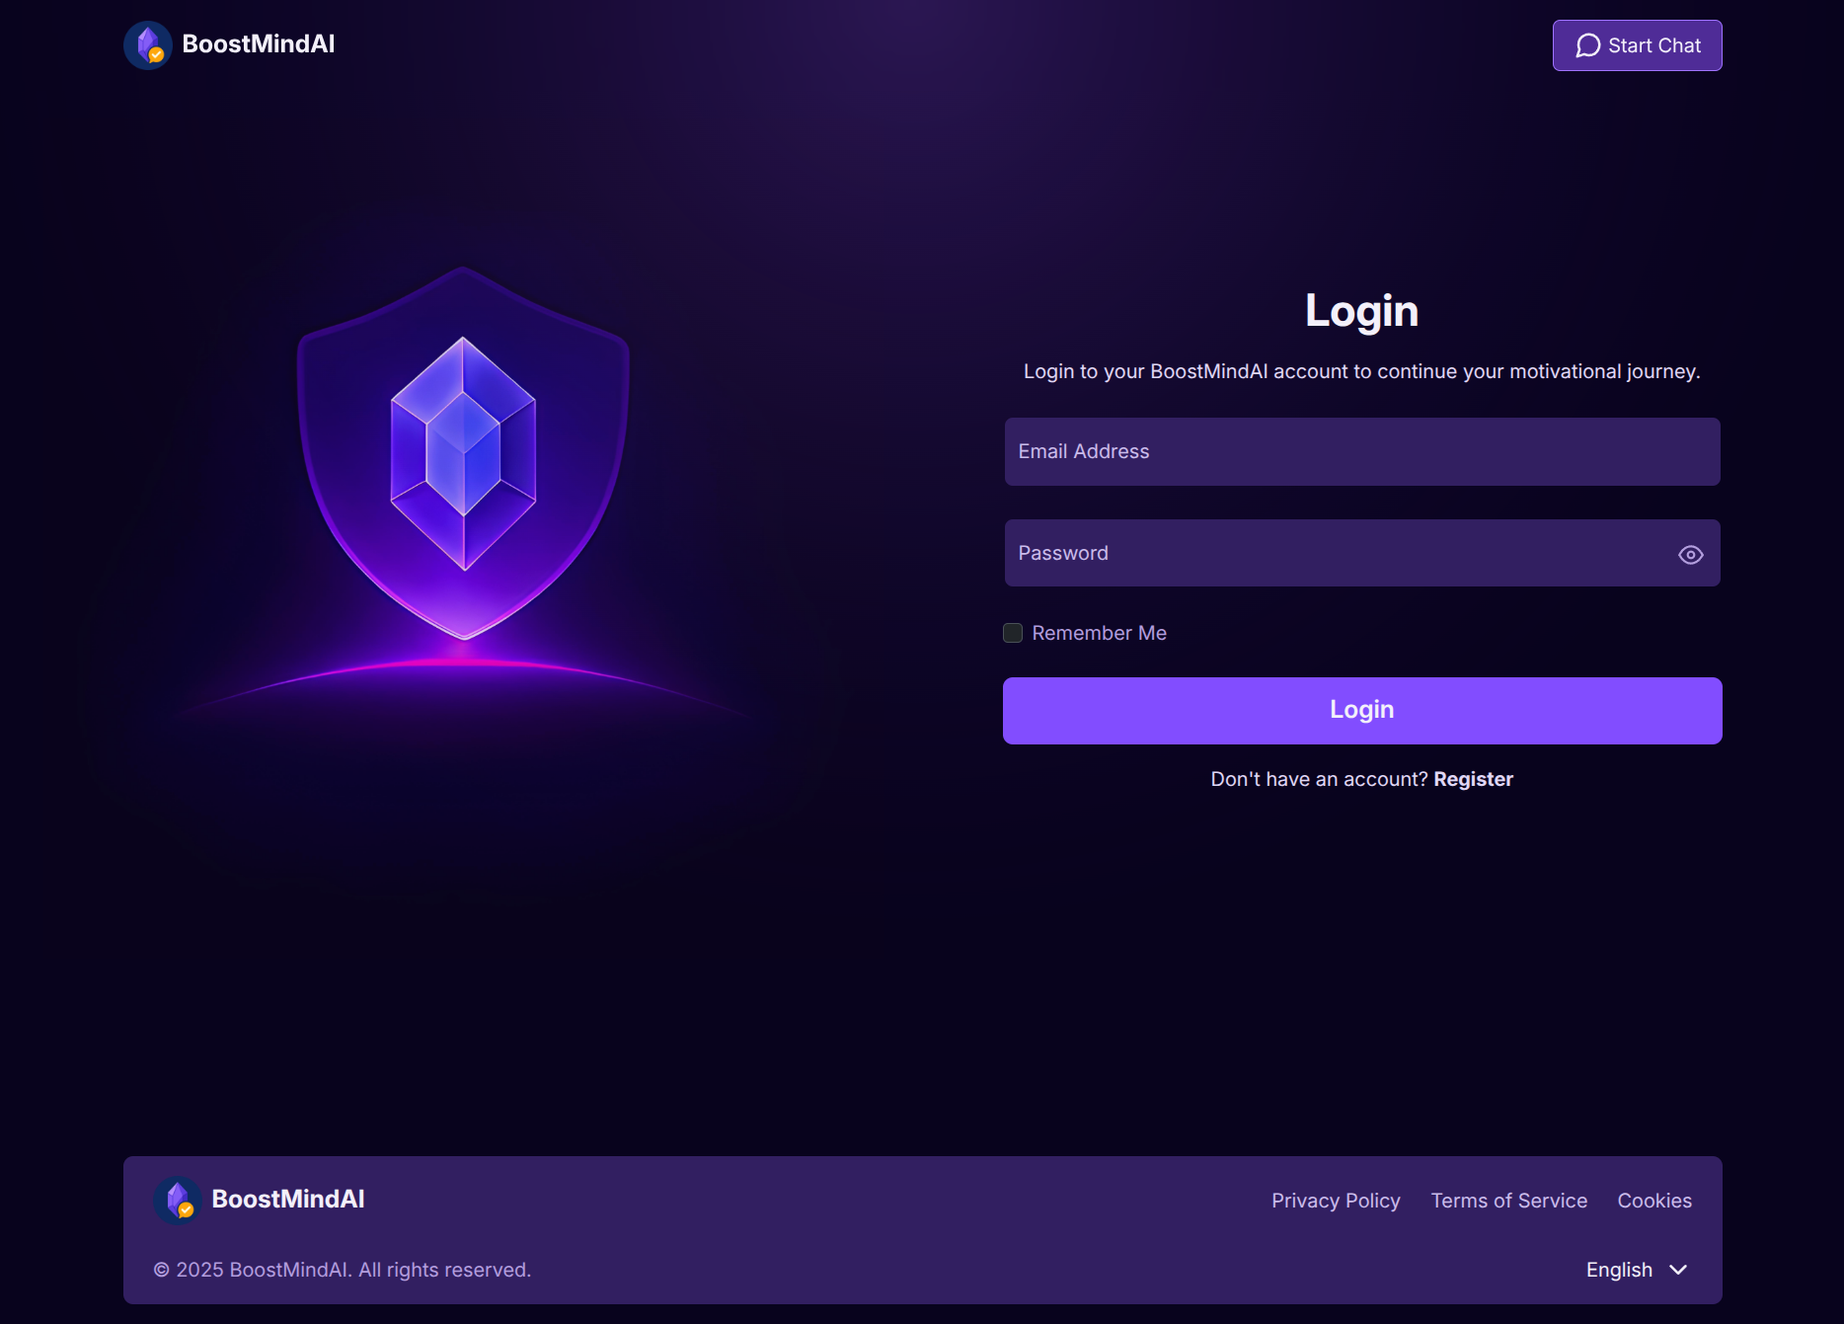Open the BoostMindAI header brand name
This screenshot has width=1844, height=1324.
point(259,44)
